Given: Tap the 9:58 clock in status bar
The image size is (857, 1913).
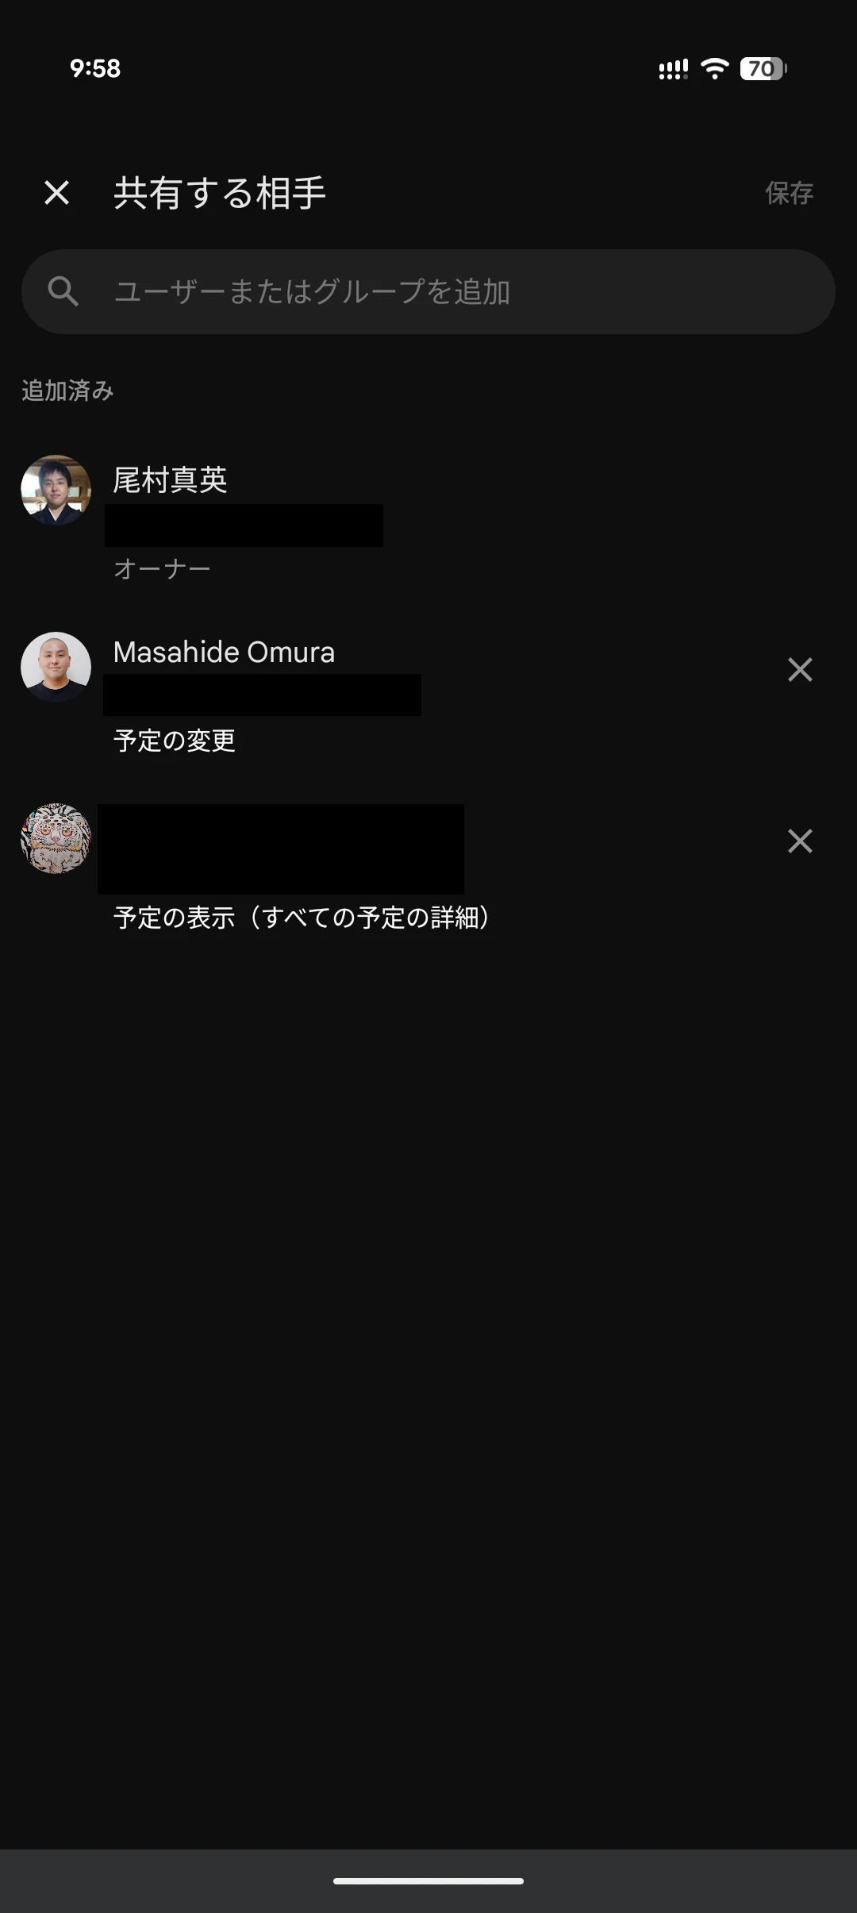Looking at the screenshot, I should pos(95,68).
